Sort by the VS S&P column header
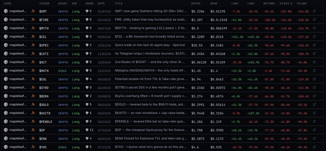The image size is (326, 151). click(x=302, y=4)
